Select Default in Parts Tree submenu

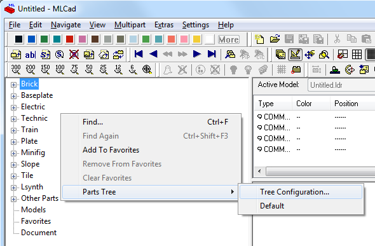pyautogui.click(x=301, y=206)
